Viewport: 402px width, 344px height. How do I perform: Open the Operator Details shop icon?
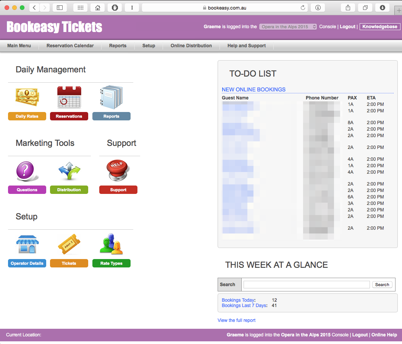(27, 245)
